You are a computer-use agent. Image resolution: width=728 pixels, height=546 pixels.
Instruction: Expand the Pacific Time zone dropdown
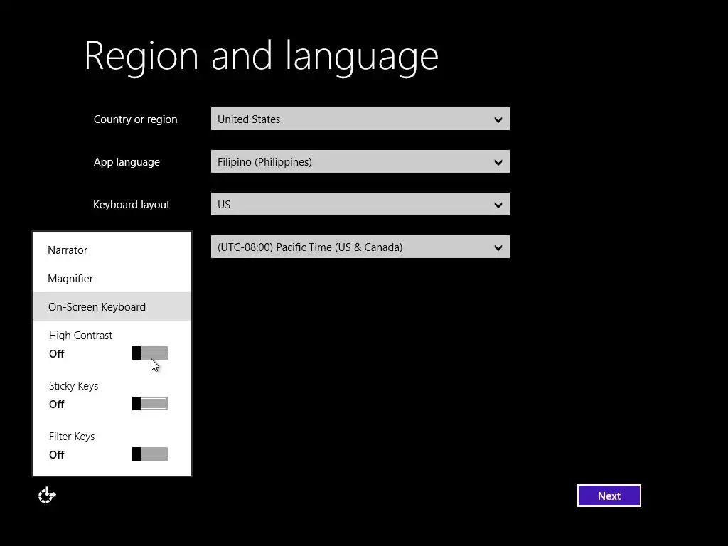pos(360,247)
